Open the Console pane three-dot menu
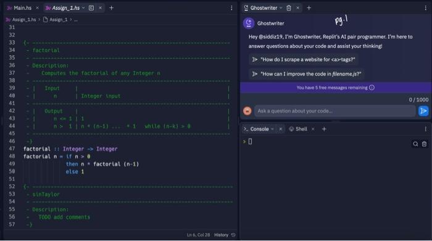Image resolution: width=432 pixels, height=241 pixels. coord(426,129)
